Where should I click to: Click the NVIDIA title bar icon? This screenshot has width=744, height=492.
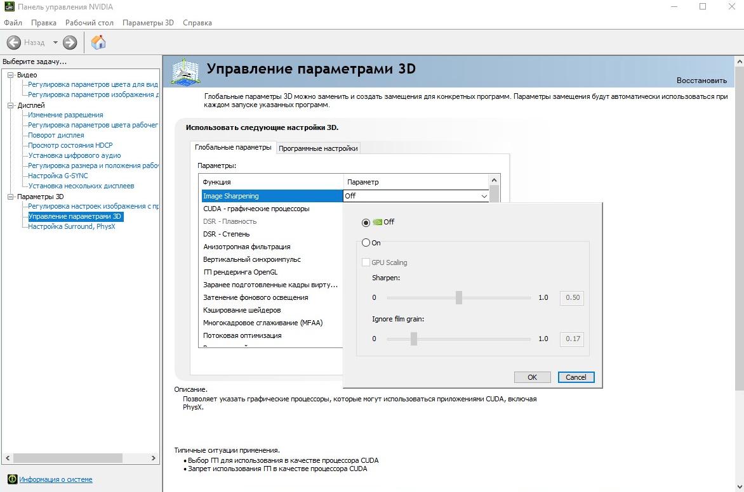(x=10, y=6)
